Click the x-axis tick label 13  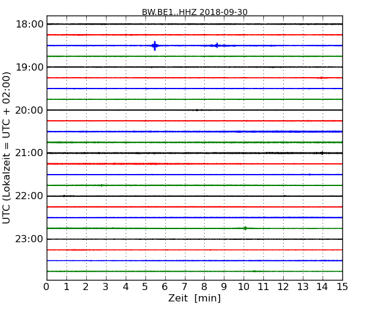pos(303,287)
